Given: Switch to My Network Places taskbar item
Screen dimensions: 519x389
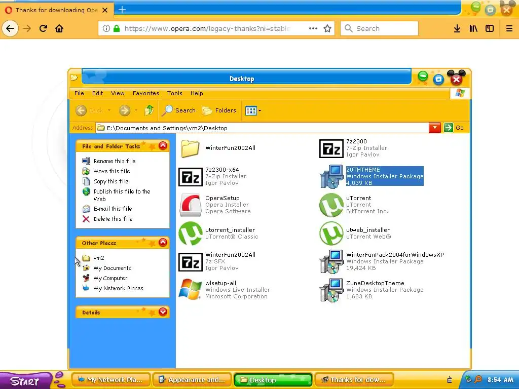Looking at the screenshot, I should pyautogui.click(x=110, y=380).
